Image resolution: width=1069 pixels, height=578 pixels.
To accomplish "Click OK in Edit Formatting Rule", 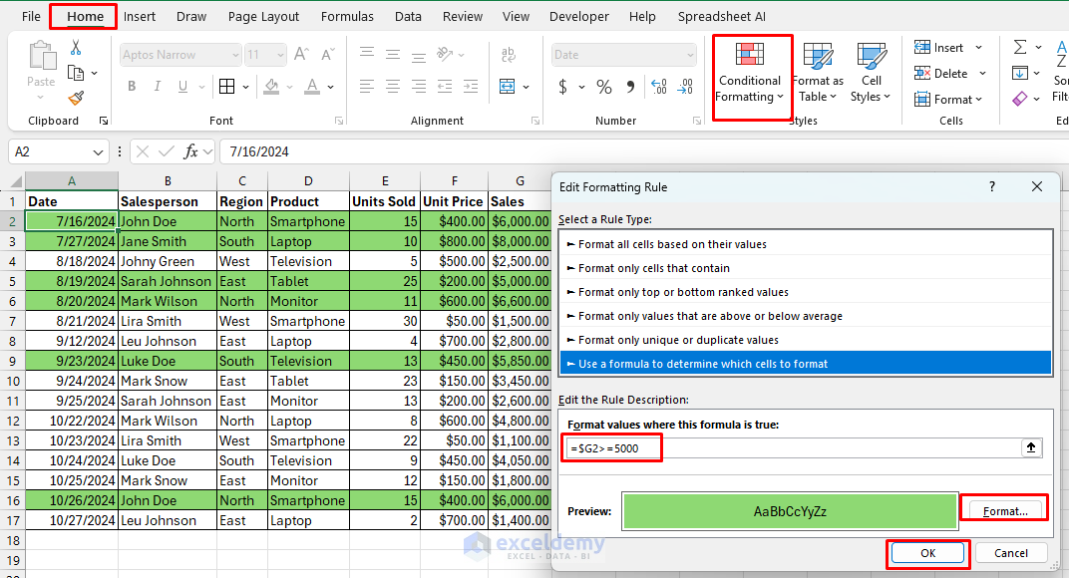I will (927, 553).
